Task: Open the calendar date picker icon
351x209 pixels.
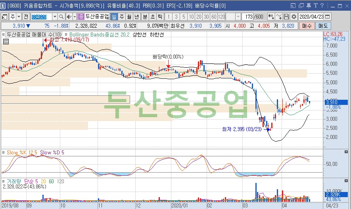Action: pyautogui.click(x=327, y=17)
